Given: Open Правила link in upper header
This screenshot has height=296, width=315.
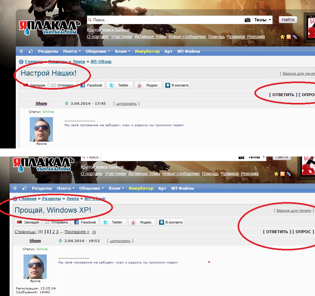Looking at the screenshot, I should coord(236,37).
